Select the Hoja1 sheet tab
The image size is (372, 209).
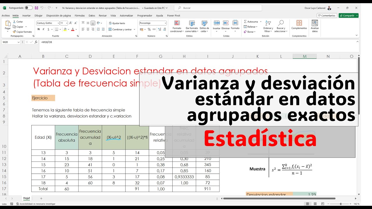(x=27, y=198)
